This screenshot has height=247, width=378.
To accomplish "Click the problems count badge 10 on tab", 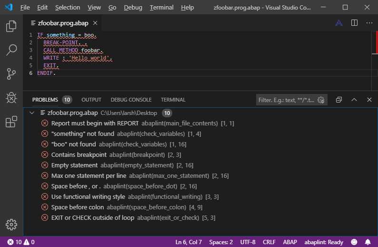I will coord(67,100).
